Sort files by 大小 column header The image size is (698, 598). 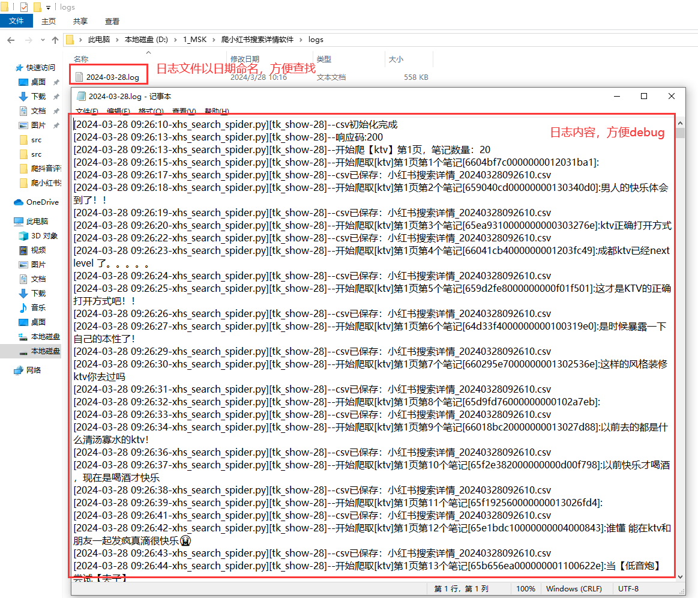pos(396,59)
